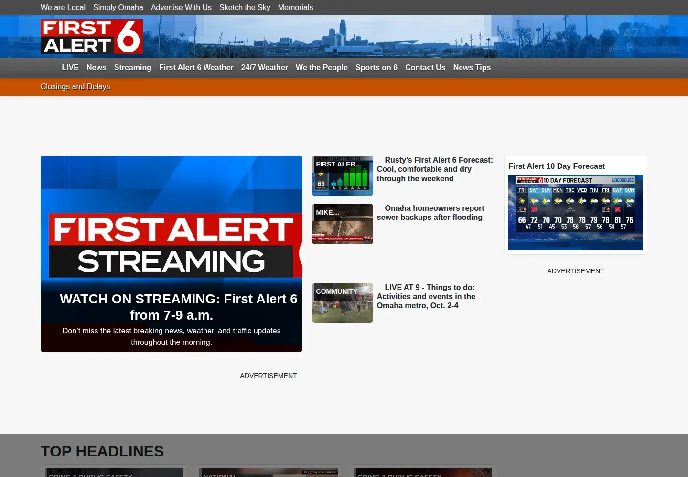The height and width of the screenshot is (477, 688).
Task: Open LIVE AT 9 Things to do article
Action: [x=426, y=296]
